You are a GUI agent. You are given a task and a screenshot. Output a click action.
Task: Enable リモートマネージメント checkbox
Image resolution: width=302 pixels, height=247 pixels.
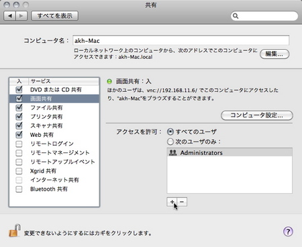pos(19,153)
